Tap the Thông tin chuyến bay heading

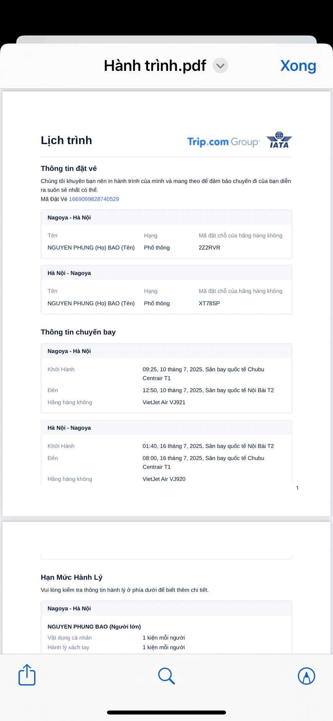pyautogui.click(x=78, y=332)
